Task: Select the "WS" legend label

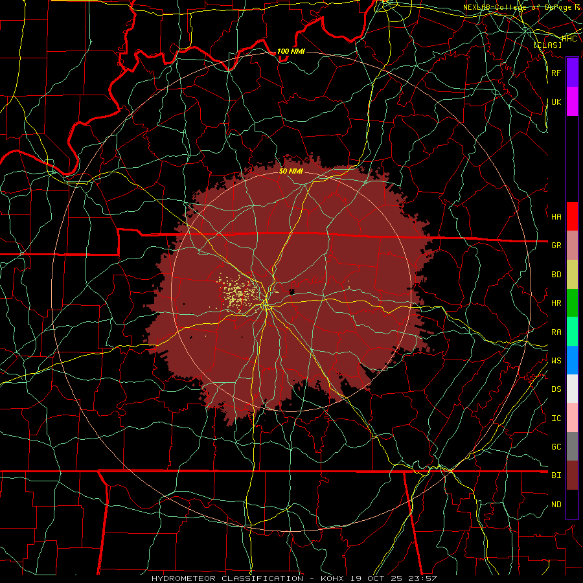Action: click(x=556, y=361)
